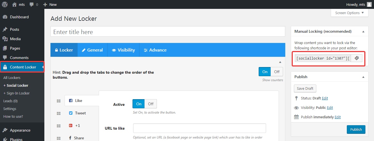This screenshot has width=374, height=141.
Task: Edit the Draft status link
Action: (x=325, y=98)
